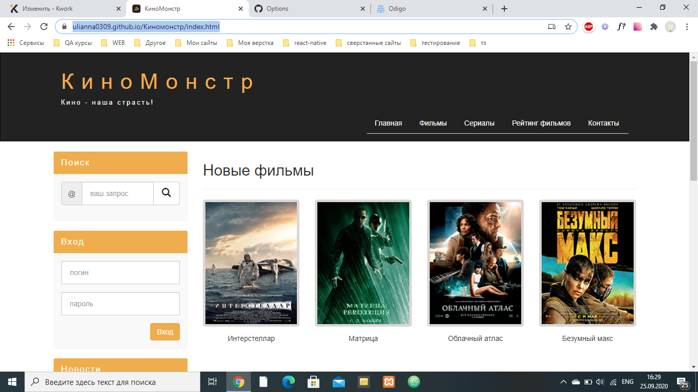Viewport: 698px width, 392px height.
Task: Click the Windows taskbar search box
Action: (x=112, y=382)
